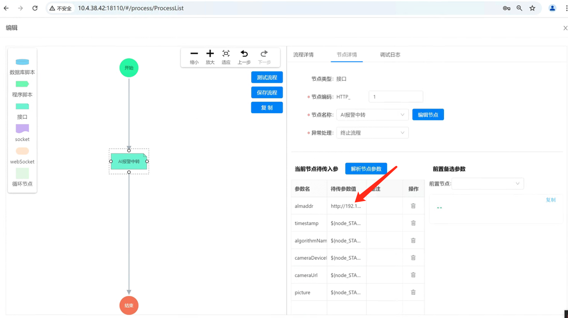568x318 pixels.
Task: Click the 编辑节点 button
Action: [428, 115]
